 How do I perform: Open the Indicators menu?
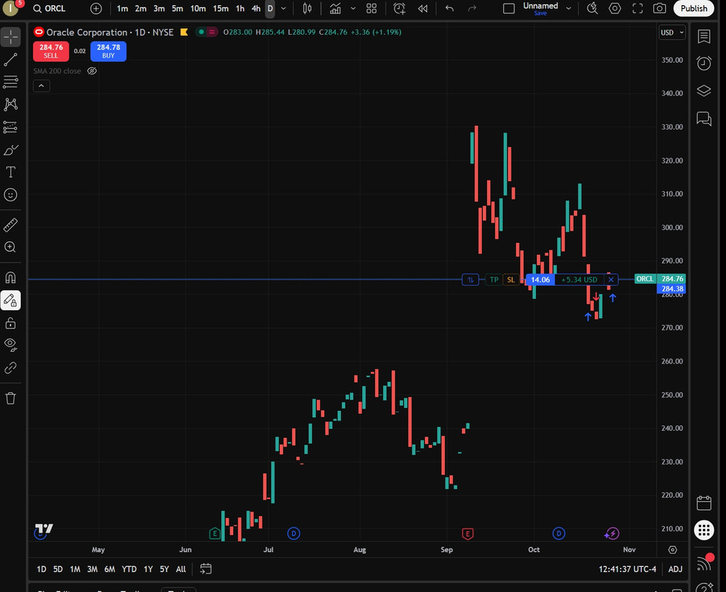point(335,8)
